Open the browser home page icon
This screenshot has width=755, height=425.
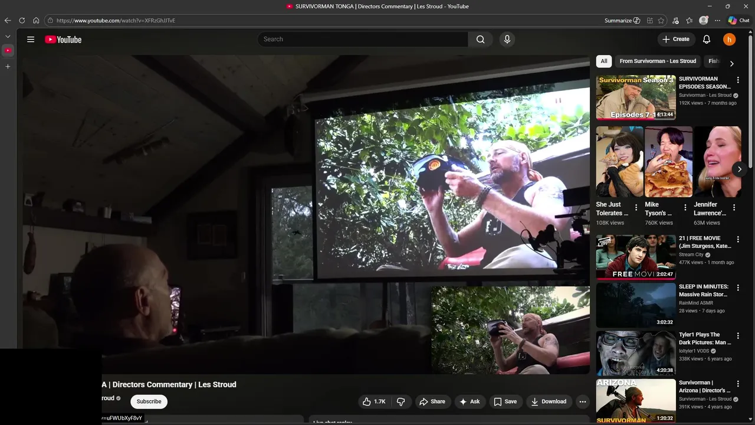[36, 21]
